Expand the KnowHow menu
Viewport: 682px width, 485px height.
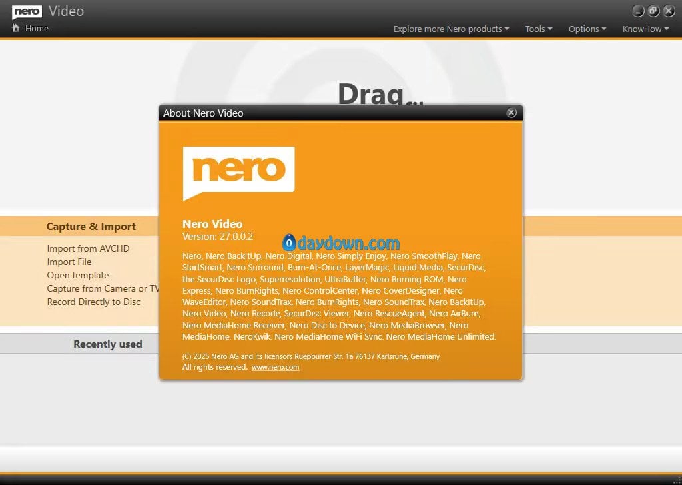(x=645, y=29)
